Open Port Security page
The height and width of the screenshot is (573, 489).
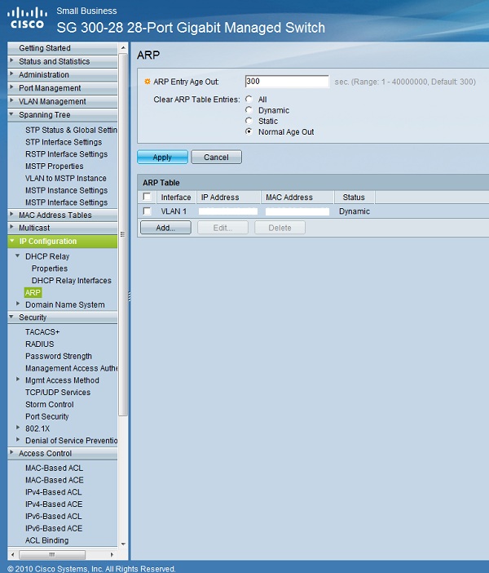click(x=46, y=416)
